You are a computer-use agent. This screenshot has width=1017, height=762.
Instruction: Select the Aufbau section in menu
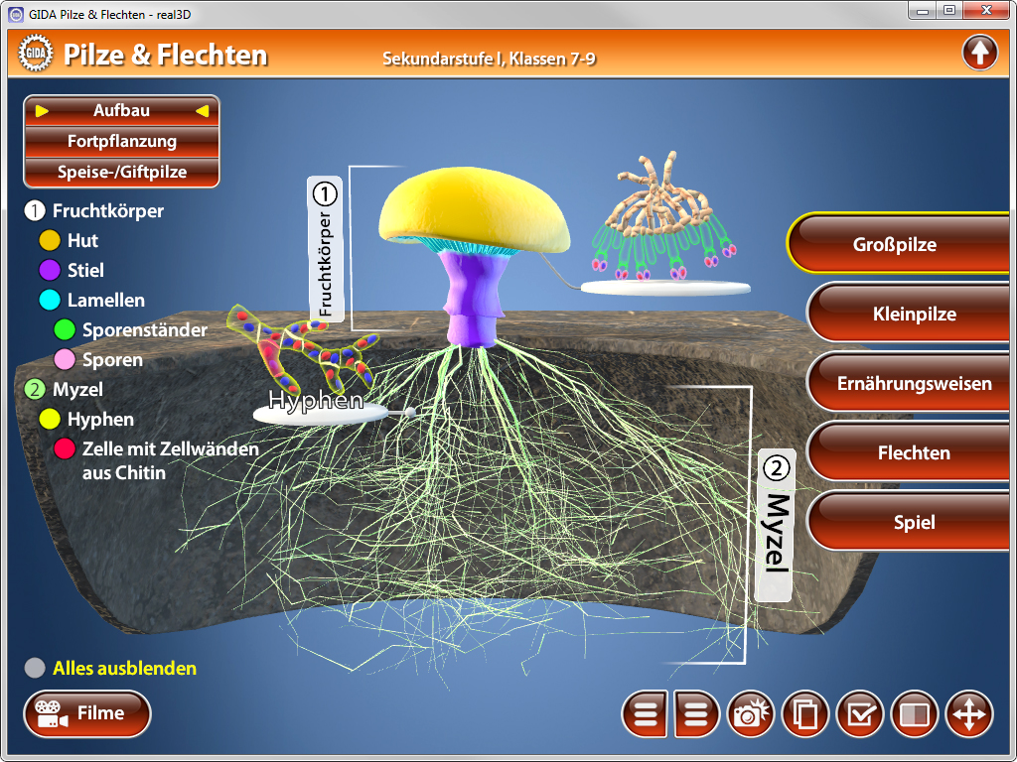tap(121, 111)
